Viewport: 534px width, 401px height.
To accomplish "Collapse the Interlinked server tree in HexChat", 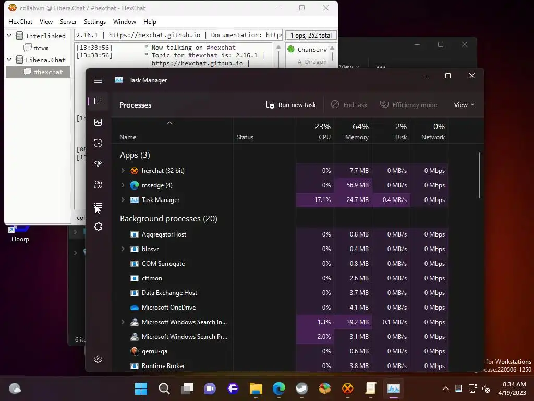I will [9, 36].
